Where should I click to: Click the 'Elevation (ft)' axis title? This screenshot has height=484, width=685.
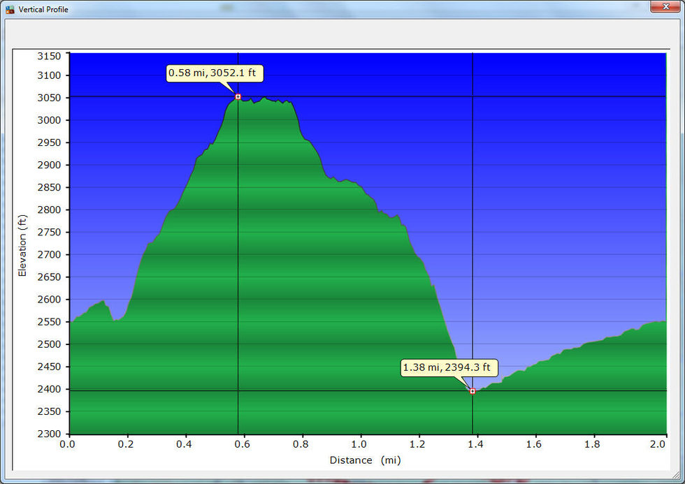click(x=22, y=245)
